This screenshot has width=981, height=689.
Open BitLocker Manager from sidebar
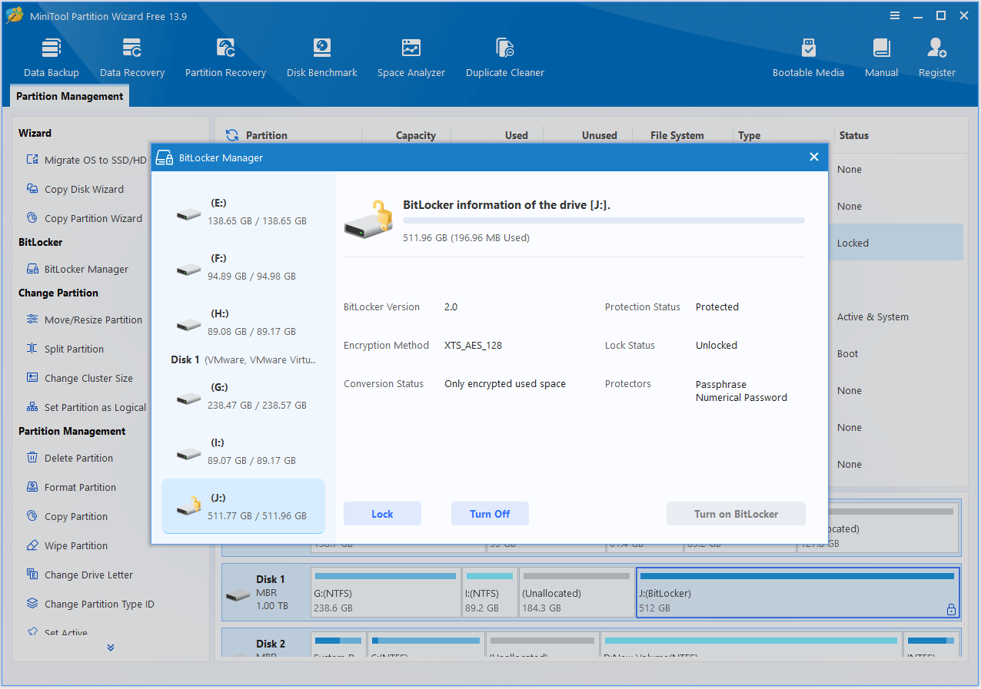pyautogui.click(x=77, y=269)
